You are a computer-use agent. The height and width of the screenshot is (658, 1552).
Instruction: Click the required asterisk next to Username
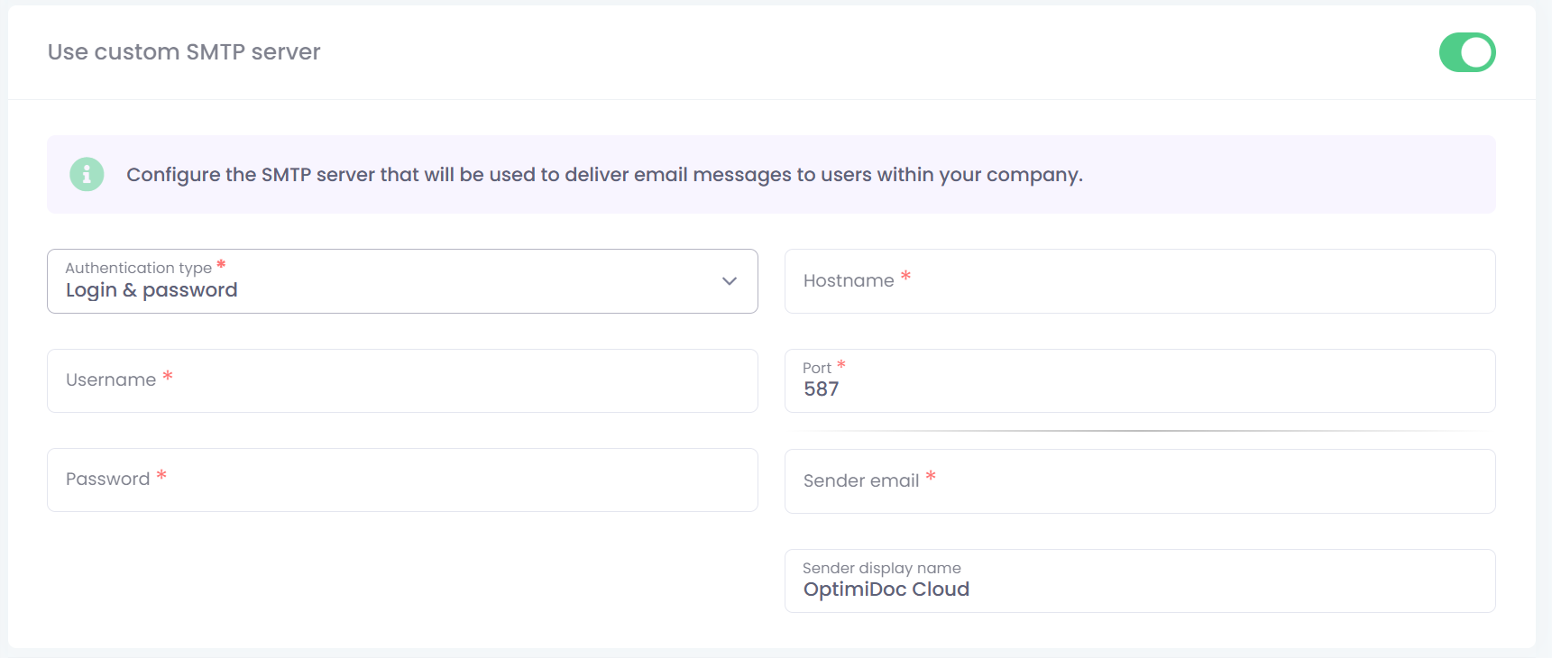[167, 376]
